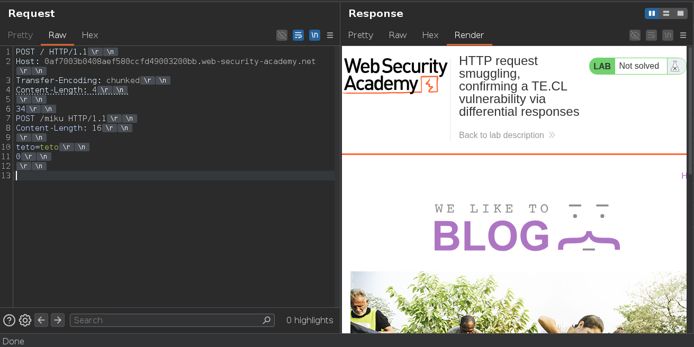Switch Request view to Pretty tab
Viewport: 694px width, 347px height.
21,35
